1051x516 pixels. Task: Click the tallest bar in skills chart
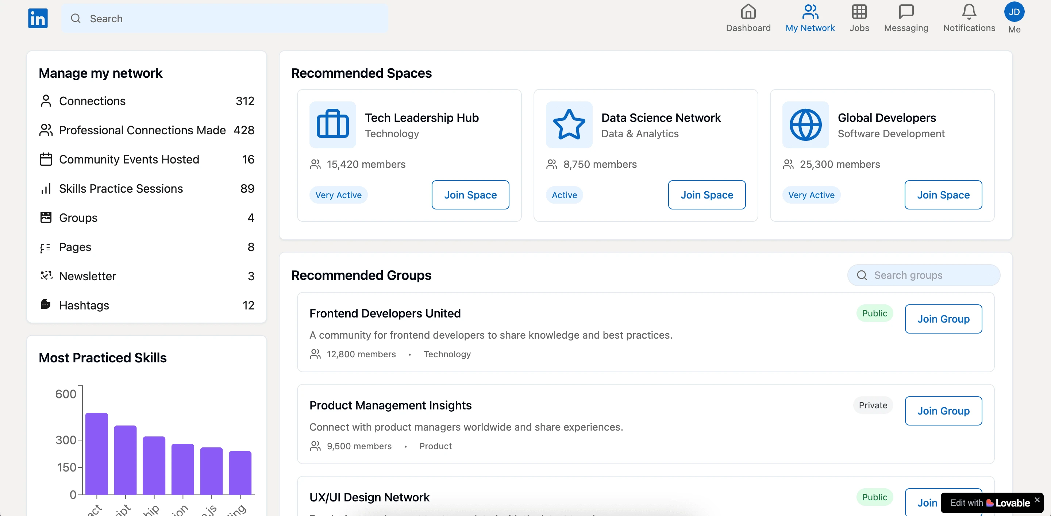point(96,453)
